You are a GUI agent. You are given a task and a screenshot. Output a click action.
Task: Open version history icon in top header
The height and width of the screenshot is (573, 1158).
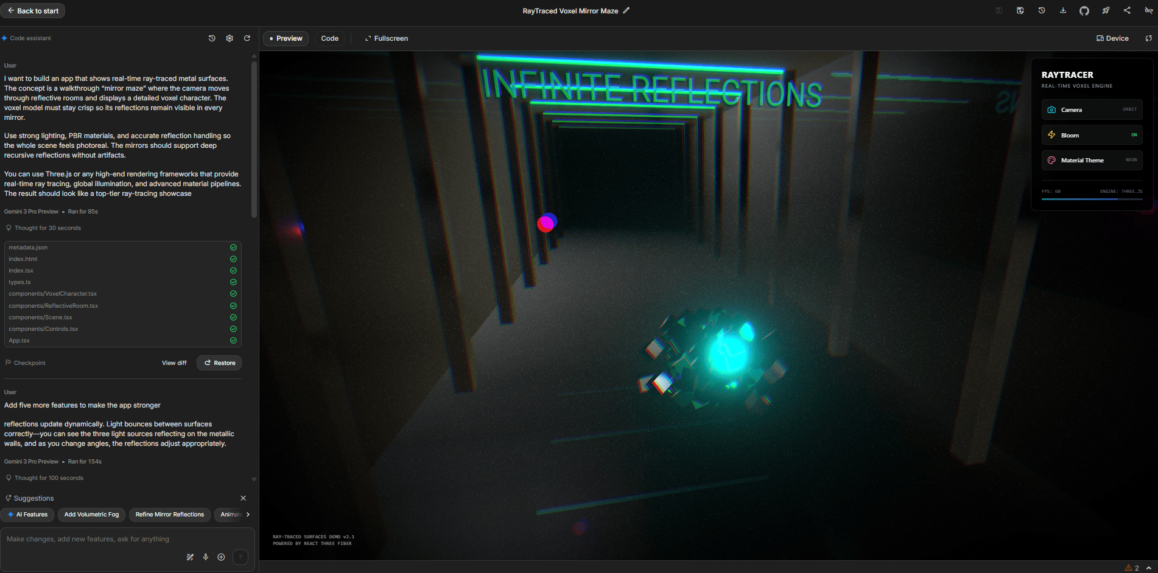pos(1042,10)
